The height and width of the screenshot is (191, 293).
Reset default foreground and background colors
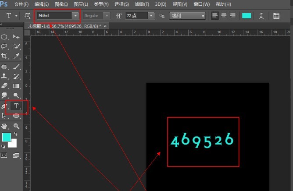pyautogui.click(x=3, y=146)
